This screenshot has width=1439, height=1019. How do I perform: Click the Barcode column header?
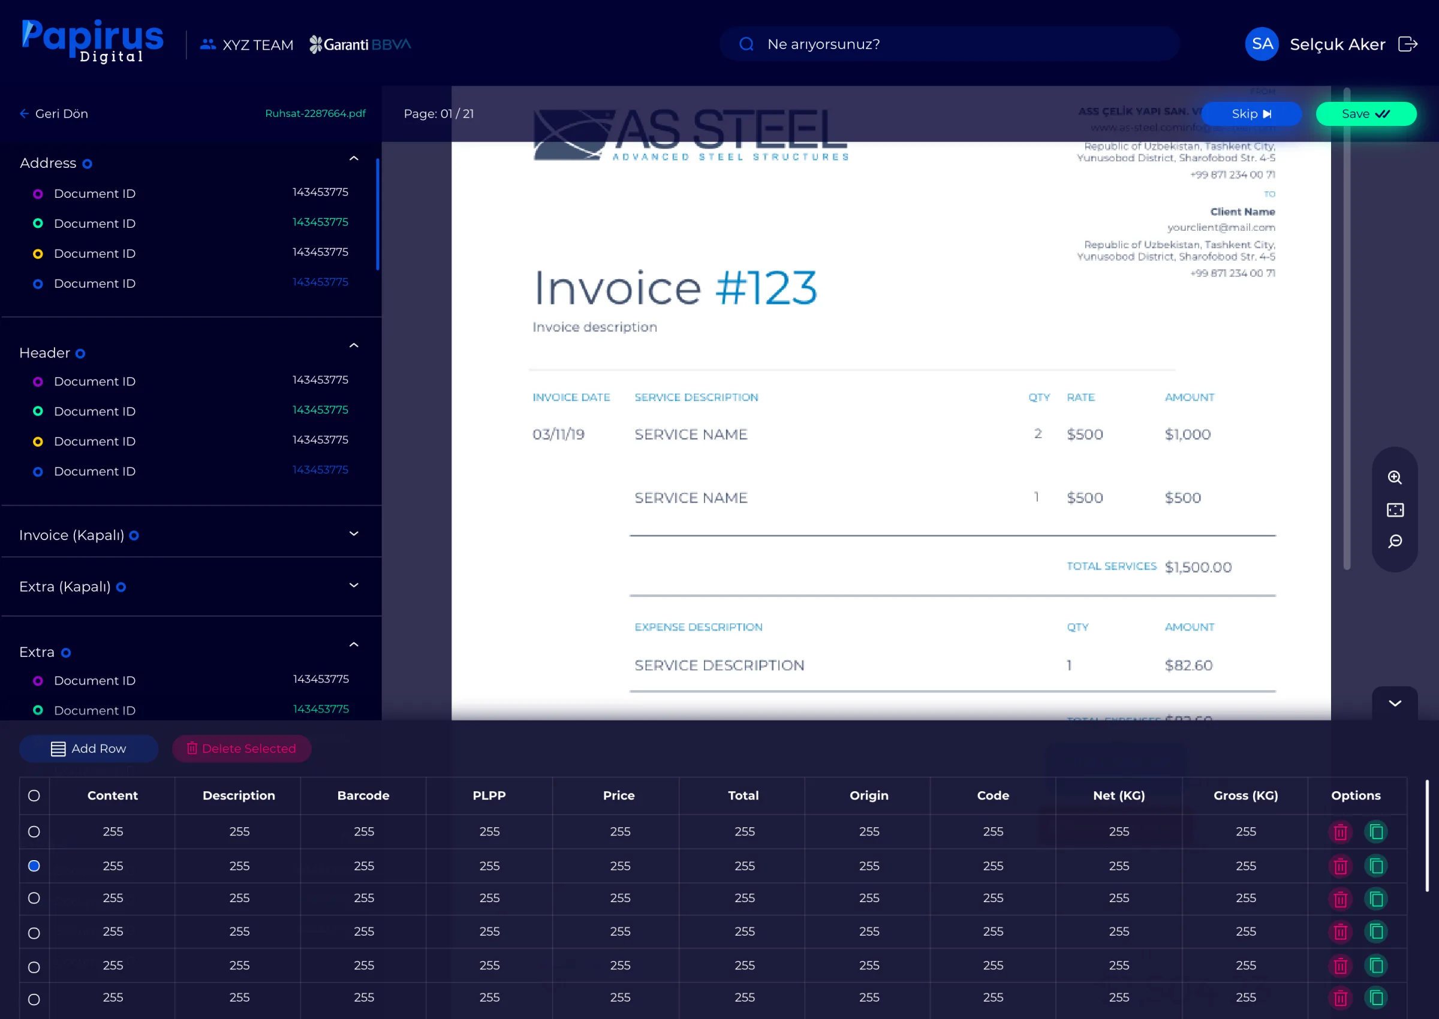click(363, 795)
